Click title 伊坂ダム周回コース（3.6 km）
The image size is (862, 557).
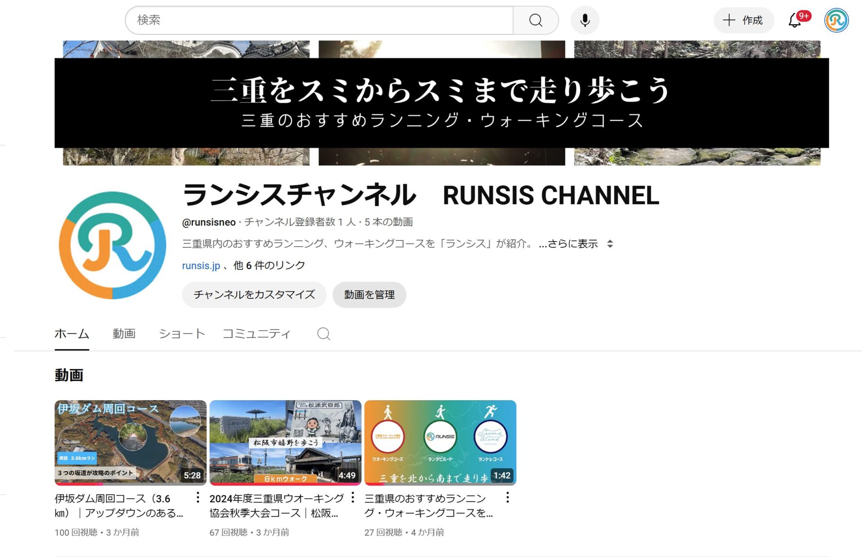pos(119,506)
